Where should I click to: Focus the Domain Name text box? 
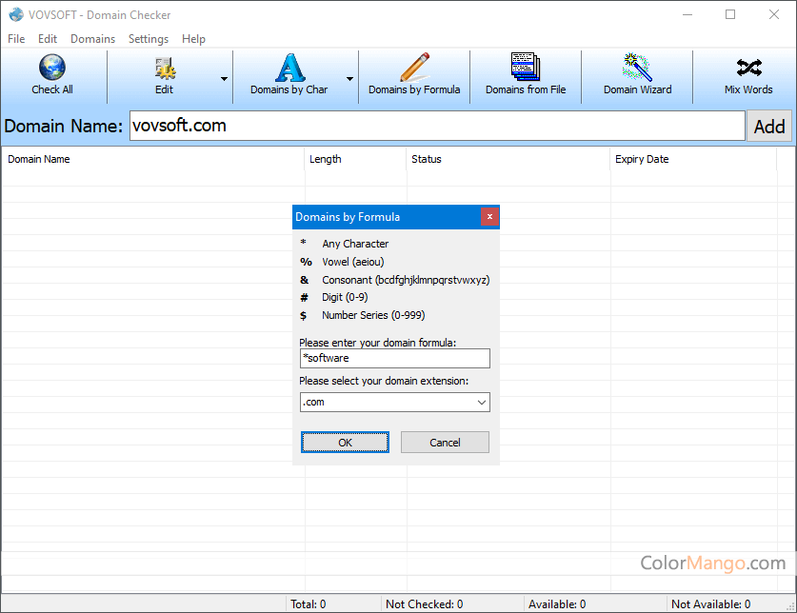[436, 126]
